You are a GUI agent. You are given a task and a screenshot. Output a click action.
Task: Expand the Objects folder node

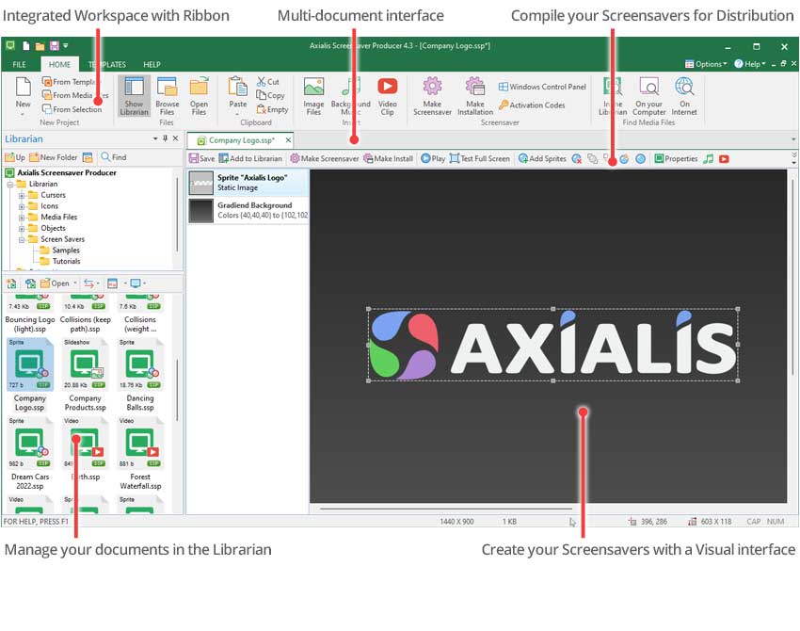point(22,229)
